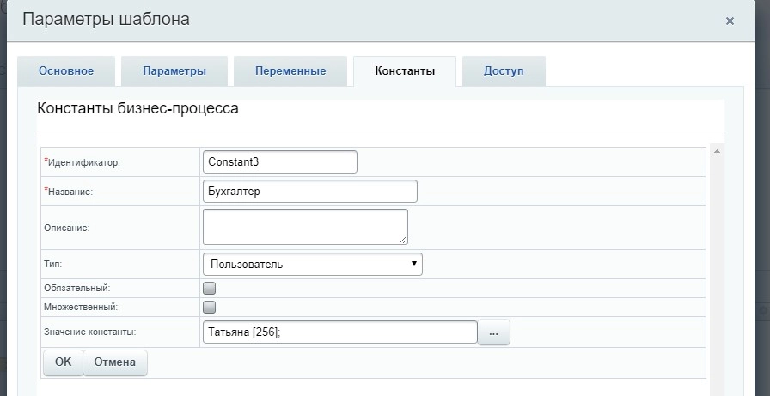
Task: Select the Константы tab
Action: 405,70
